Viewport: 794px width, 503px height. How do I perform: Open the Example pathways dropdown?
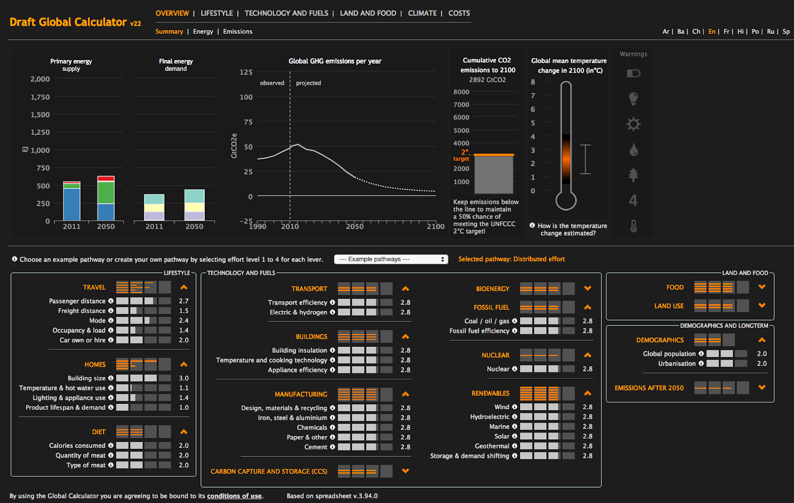tap(391, 259)
